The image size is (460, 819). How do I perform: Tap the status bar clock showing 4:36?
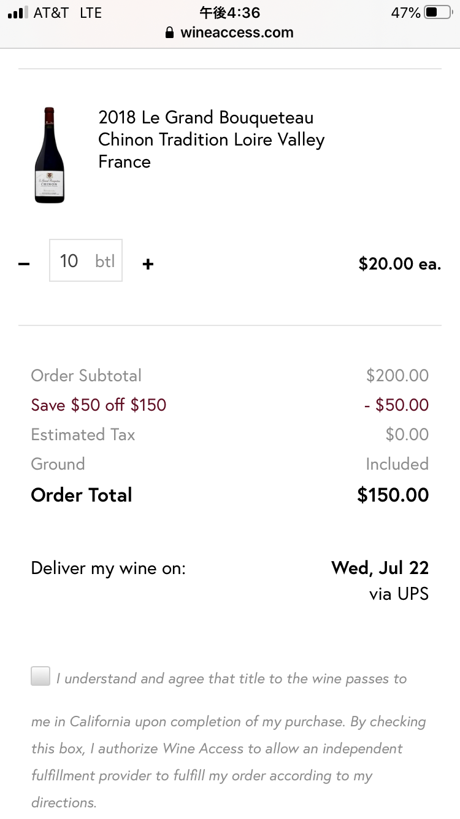pyautogui.click(x=230, y=13)
